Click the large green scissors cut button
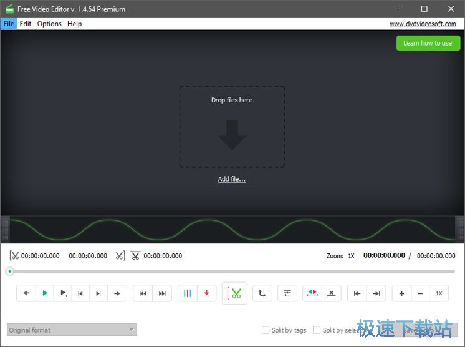Screen dimensions: 465x347 [x=234, y=293]
